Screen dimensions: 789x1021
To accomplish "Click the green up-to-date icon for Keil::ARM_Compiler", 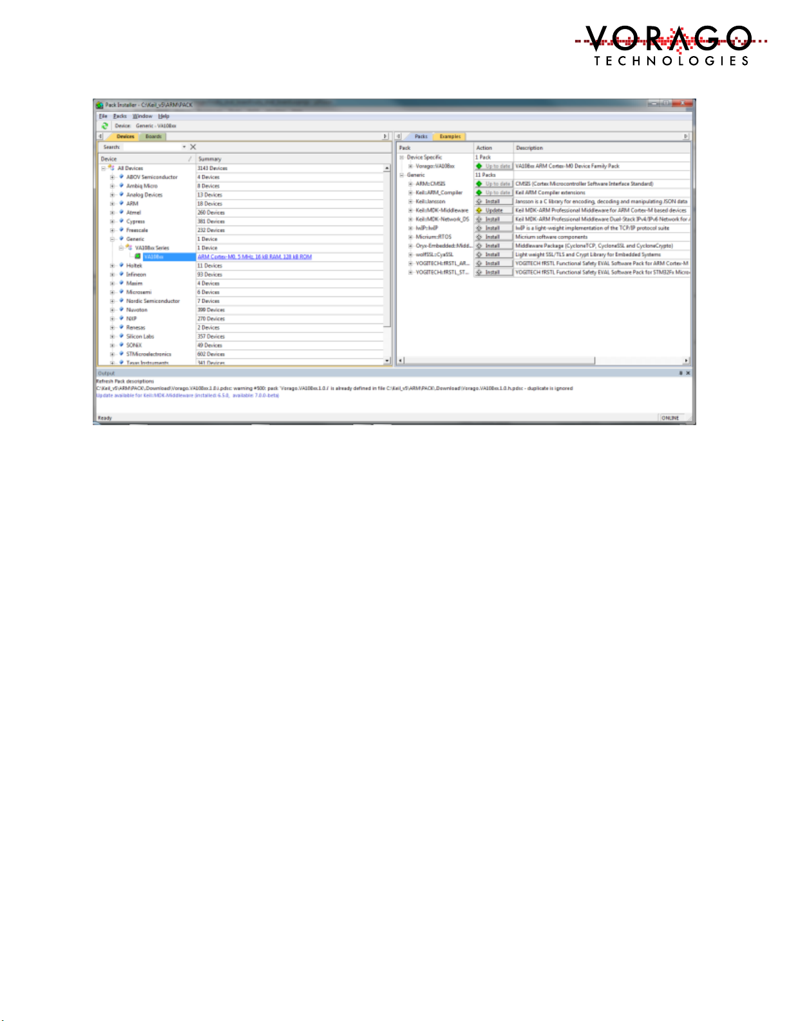I will point(479,193).
